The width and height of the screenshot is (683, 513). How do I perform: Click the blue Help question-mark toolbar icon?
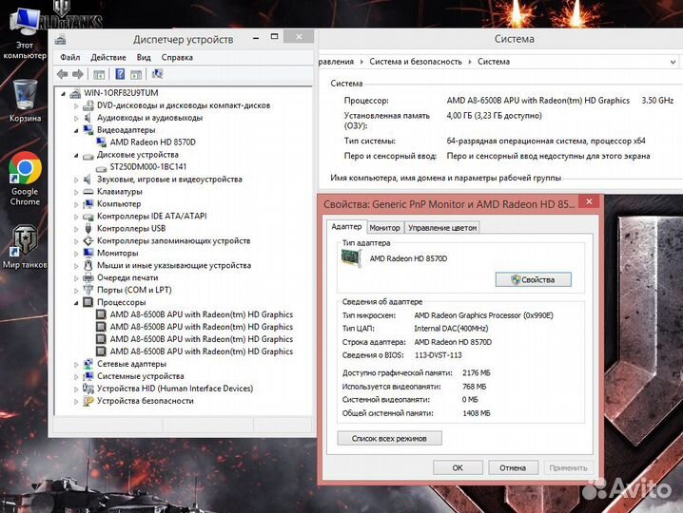tap(120, 74)
